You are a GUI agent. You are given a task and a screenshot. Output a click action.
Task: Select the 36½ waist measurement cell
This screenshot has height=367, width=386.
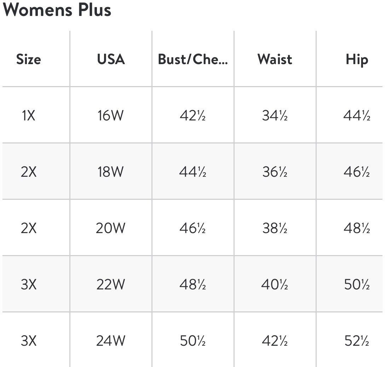click(x=275, y=172)
